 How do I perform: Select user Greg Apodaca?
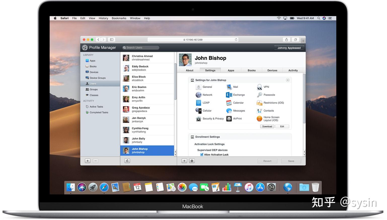click(x=147, y=109)
